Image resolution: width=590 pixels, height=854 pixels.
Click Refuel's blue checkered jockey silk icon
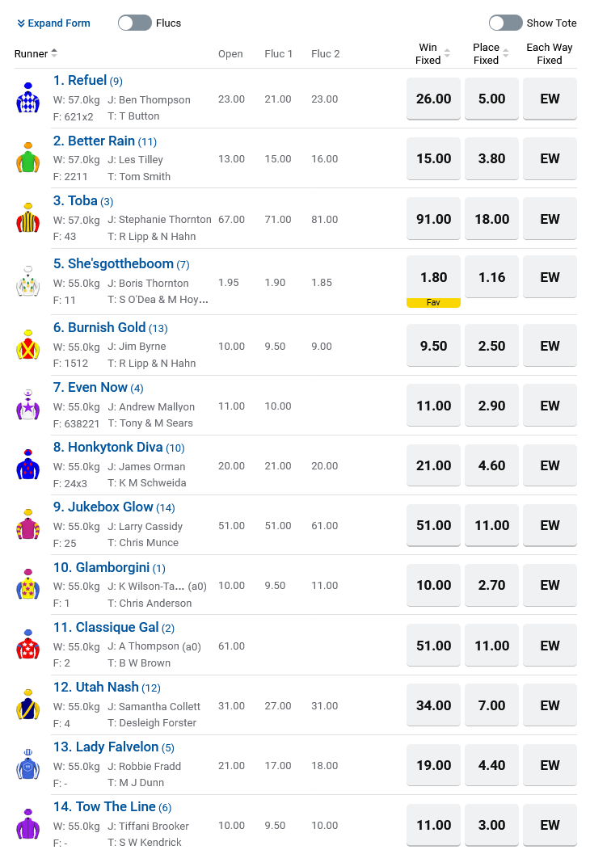(x=28, y=98)
